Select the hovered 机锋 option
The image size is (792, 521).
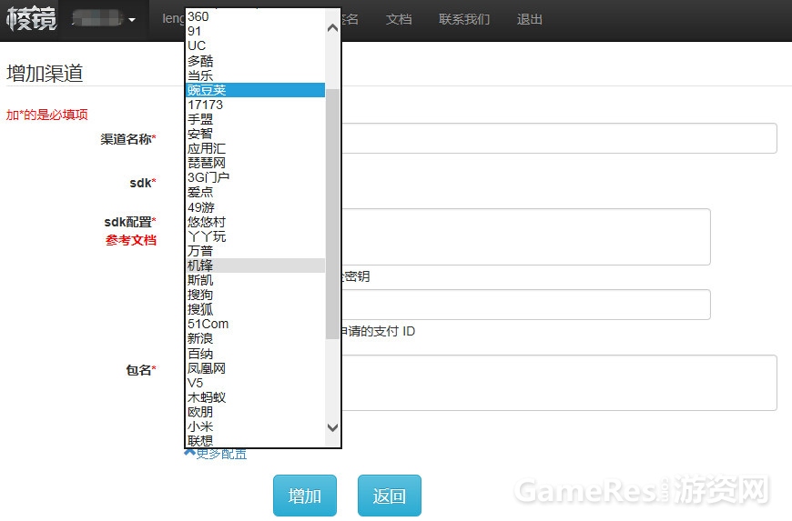coord(256,266)
